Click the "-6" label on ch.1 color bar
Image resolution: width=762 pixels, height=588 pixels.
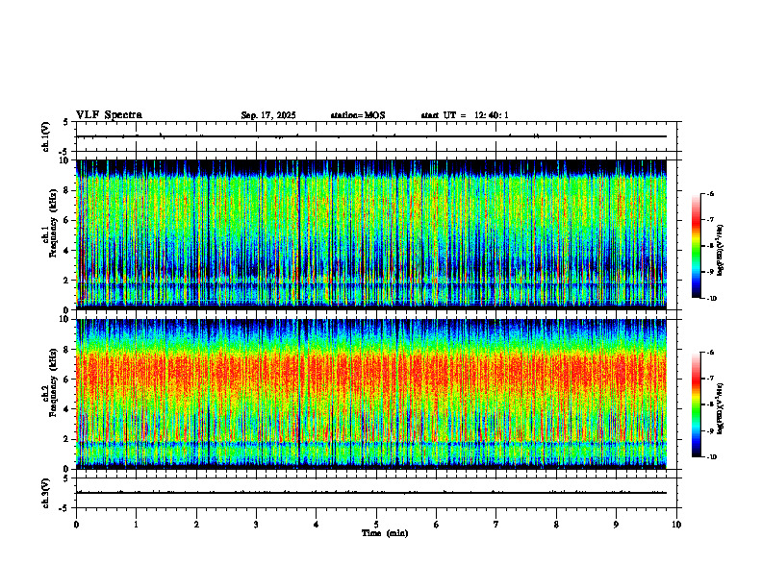coord(710,193)
